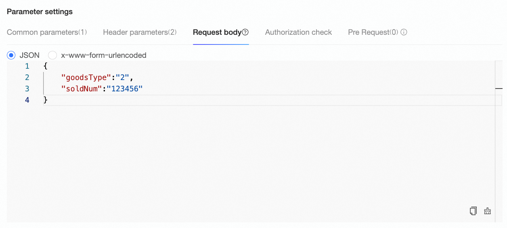Click the info icon next to Pre Request
The image size is (507, 228).
click(404, 32)
